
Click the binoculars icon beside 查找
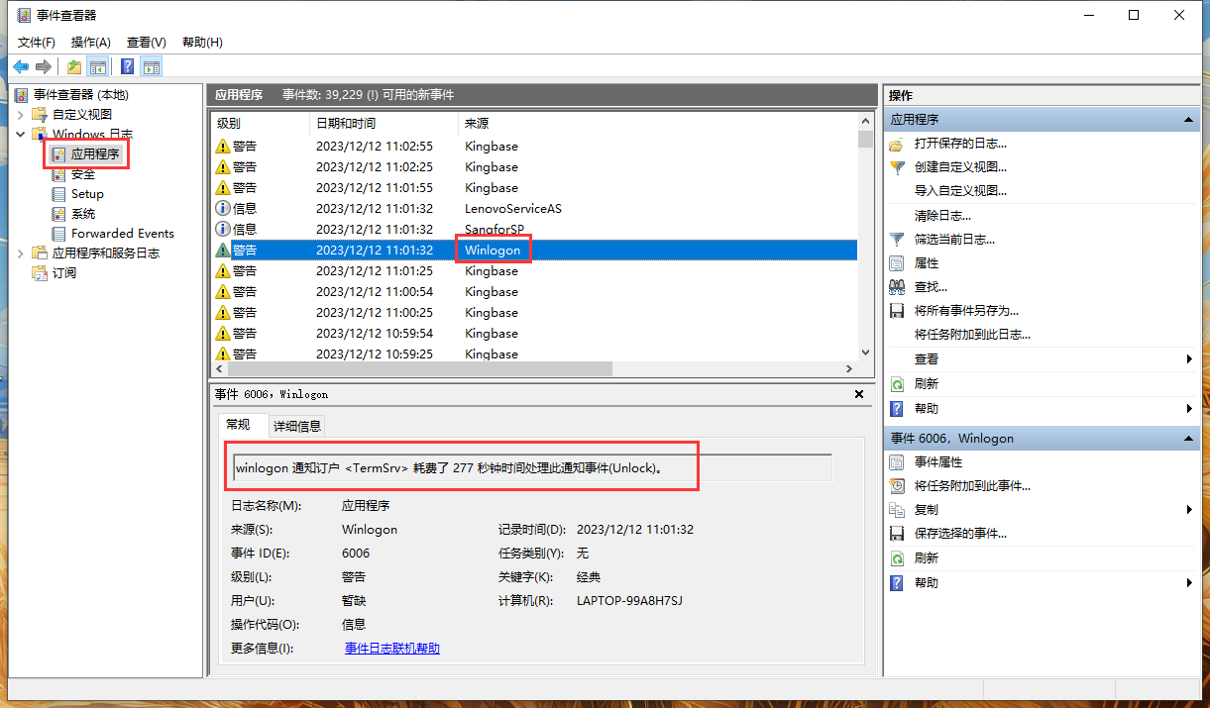(x=897, y=287)
